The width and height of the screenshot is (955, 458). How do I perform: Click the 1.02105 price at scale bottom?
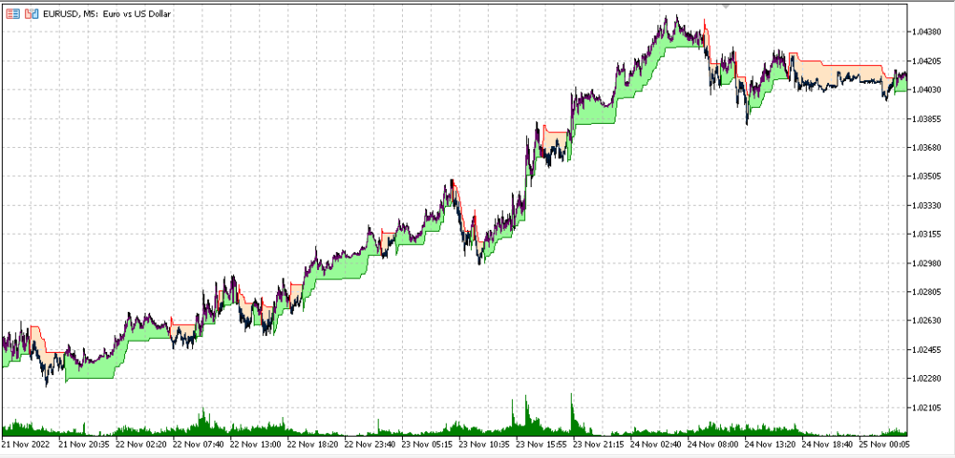pyautogui.click(x=931, y=407)
